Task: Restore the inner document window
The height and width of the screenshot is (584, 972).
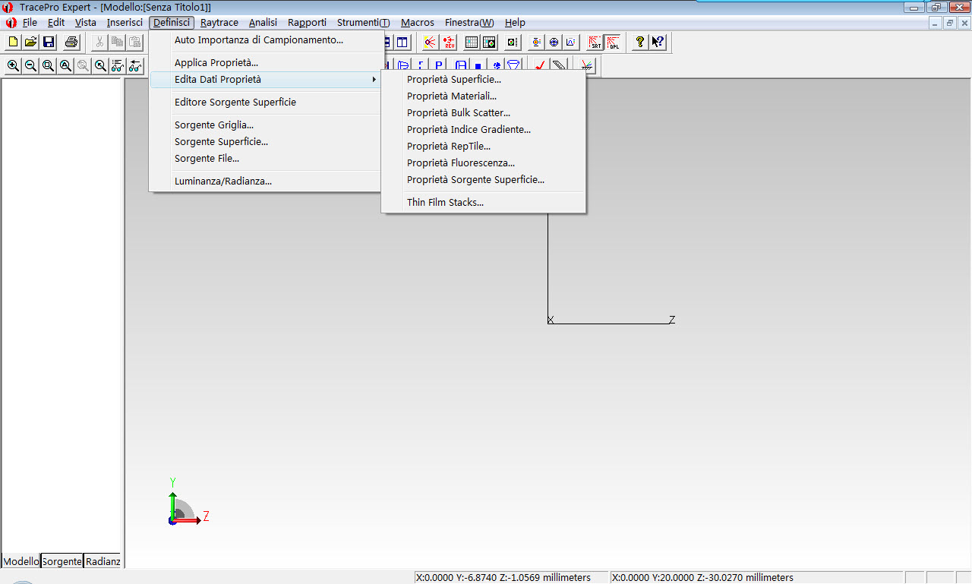Action: click(x=950, y=23)
